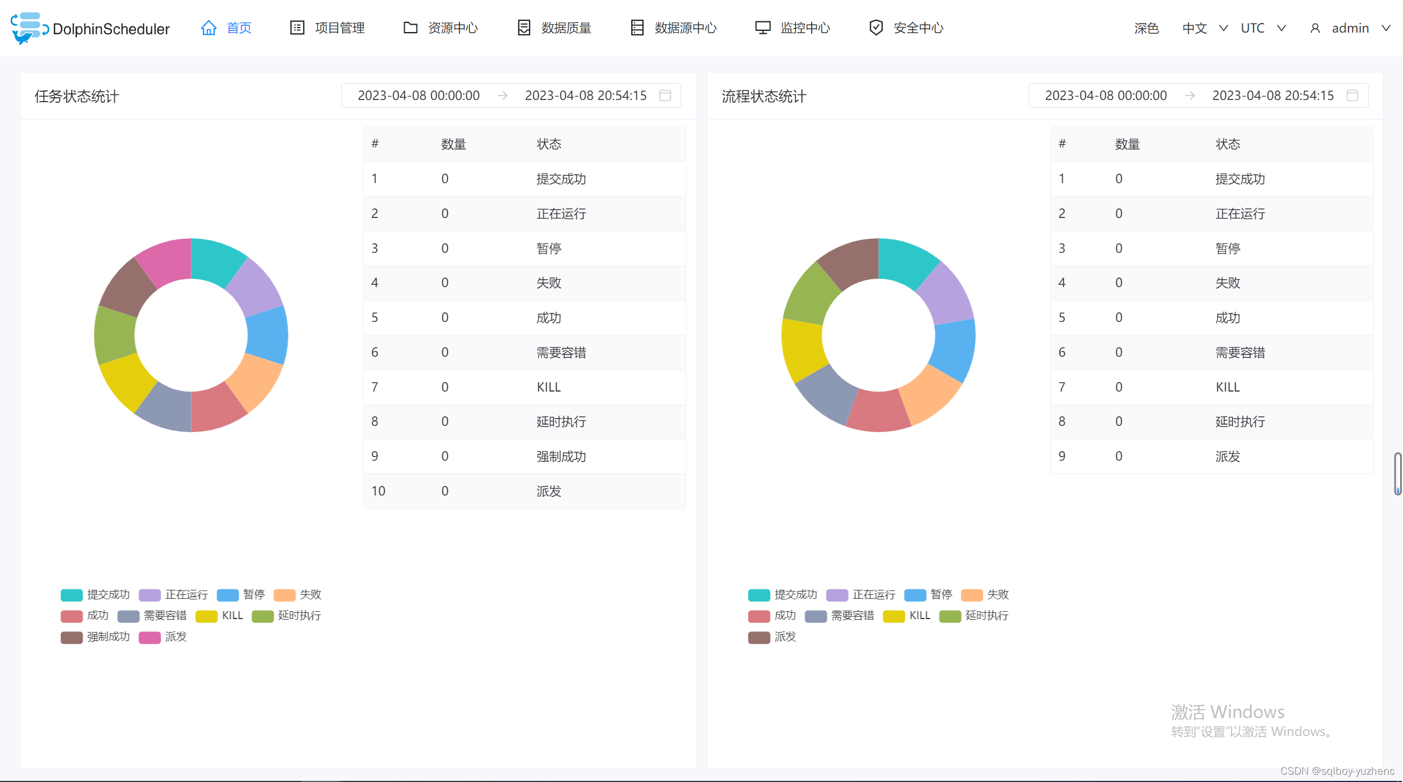Screen dimensions: 1403x782
Task: Toggle 延时执行 legend in process chart
Action: pyautogui.click(x=974, y=616)
